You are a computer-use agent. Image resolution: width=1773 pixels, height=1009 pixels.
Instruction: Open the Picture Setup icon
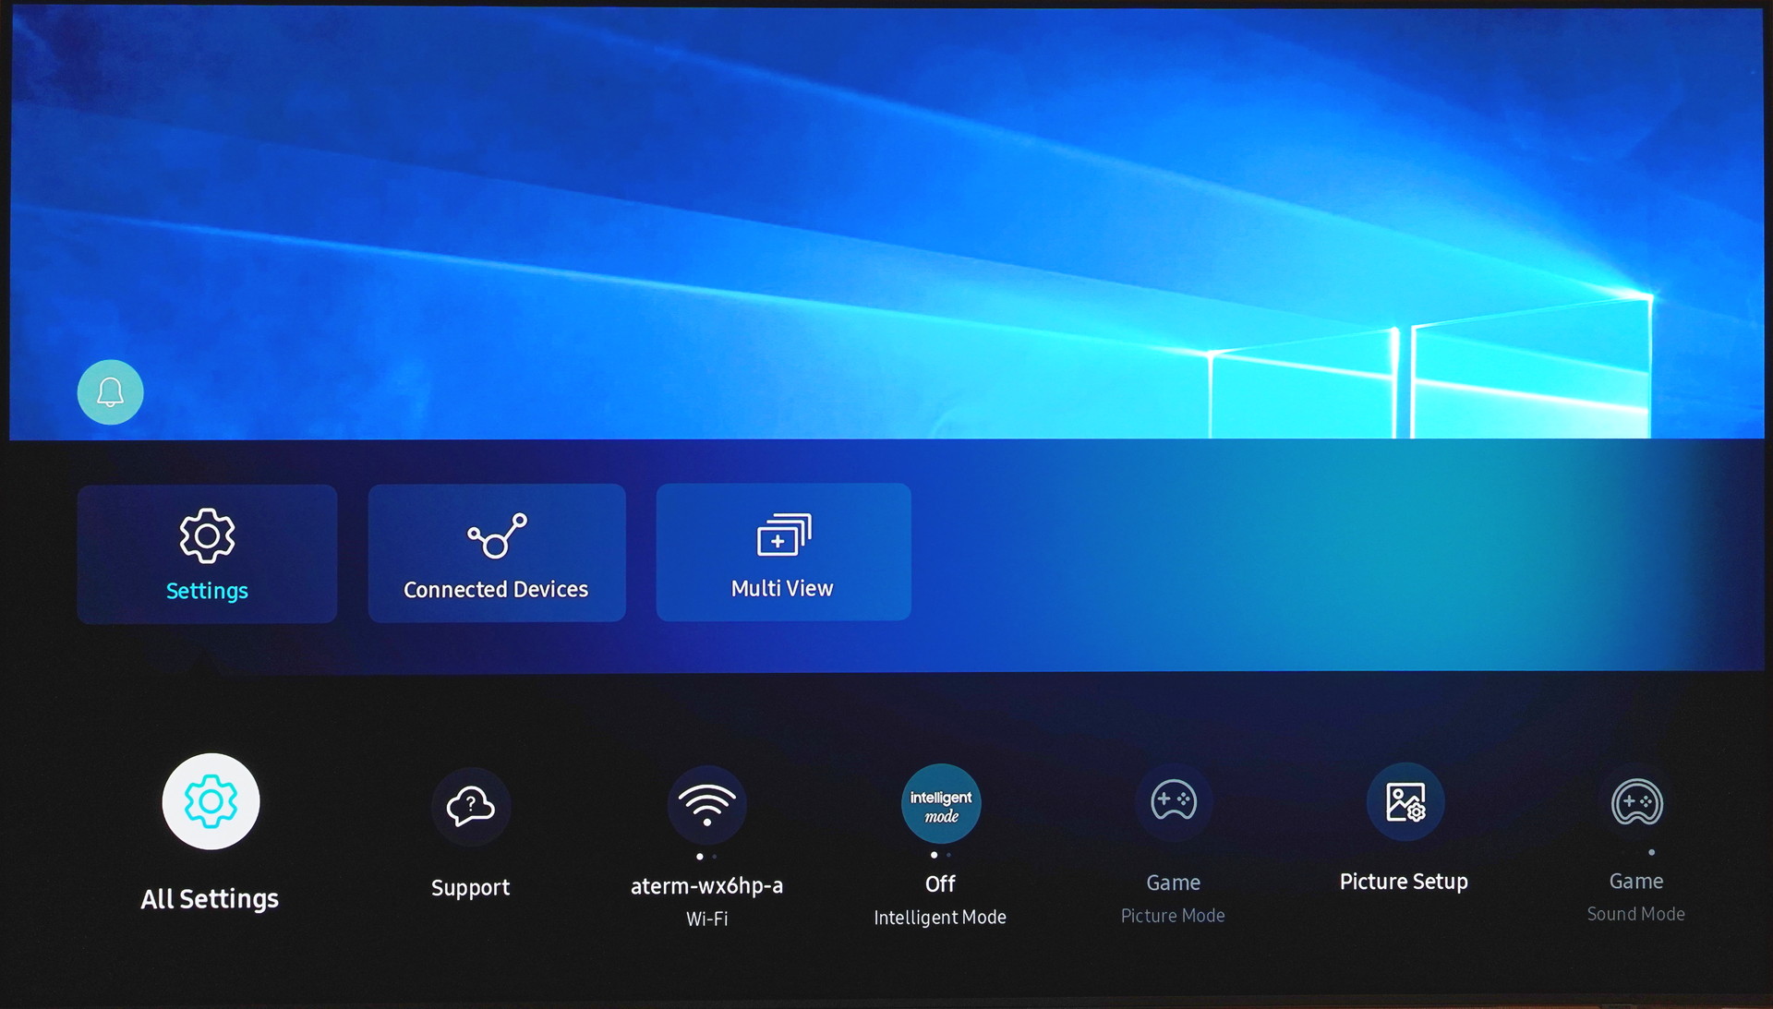[x=1405, y=801]
